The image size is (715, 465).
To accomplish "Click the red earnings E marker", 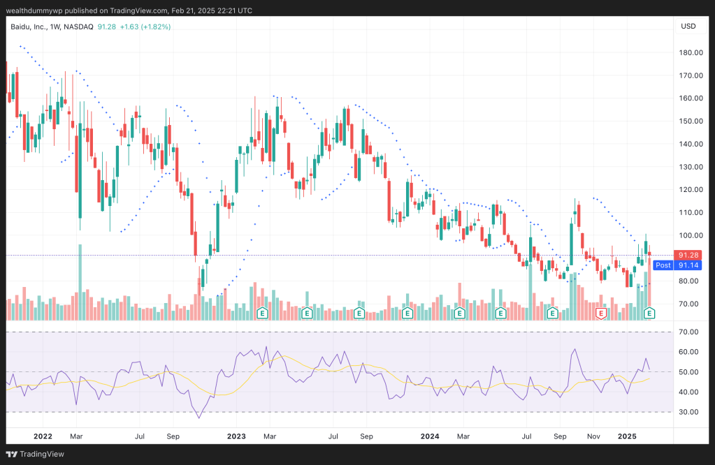I will [600, 313].
